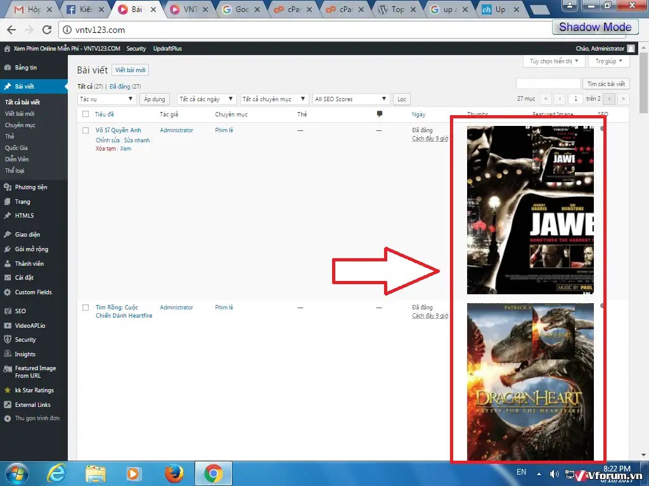Open Firefox from taskbar
649x486 pixels.
[x=174, y=473]
